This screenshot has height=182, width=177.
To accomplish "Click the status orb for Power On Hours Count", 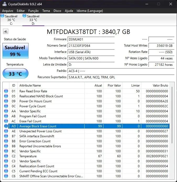I will pos(6,101).
